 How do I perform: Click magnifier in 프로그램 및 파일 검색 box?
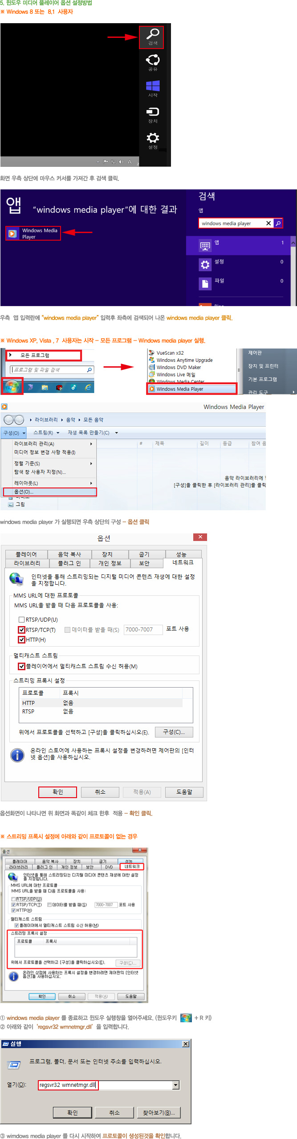coord(89,369)
